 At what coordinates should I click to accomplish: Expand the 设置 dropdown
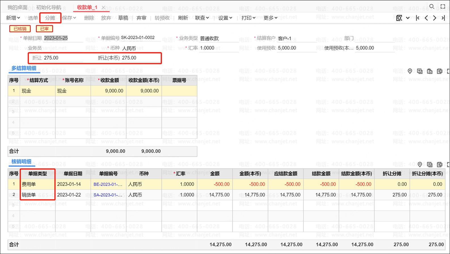pos(225,18)
